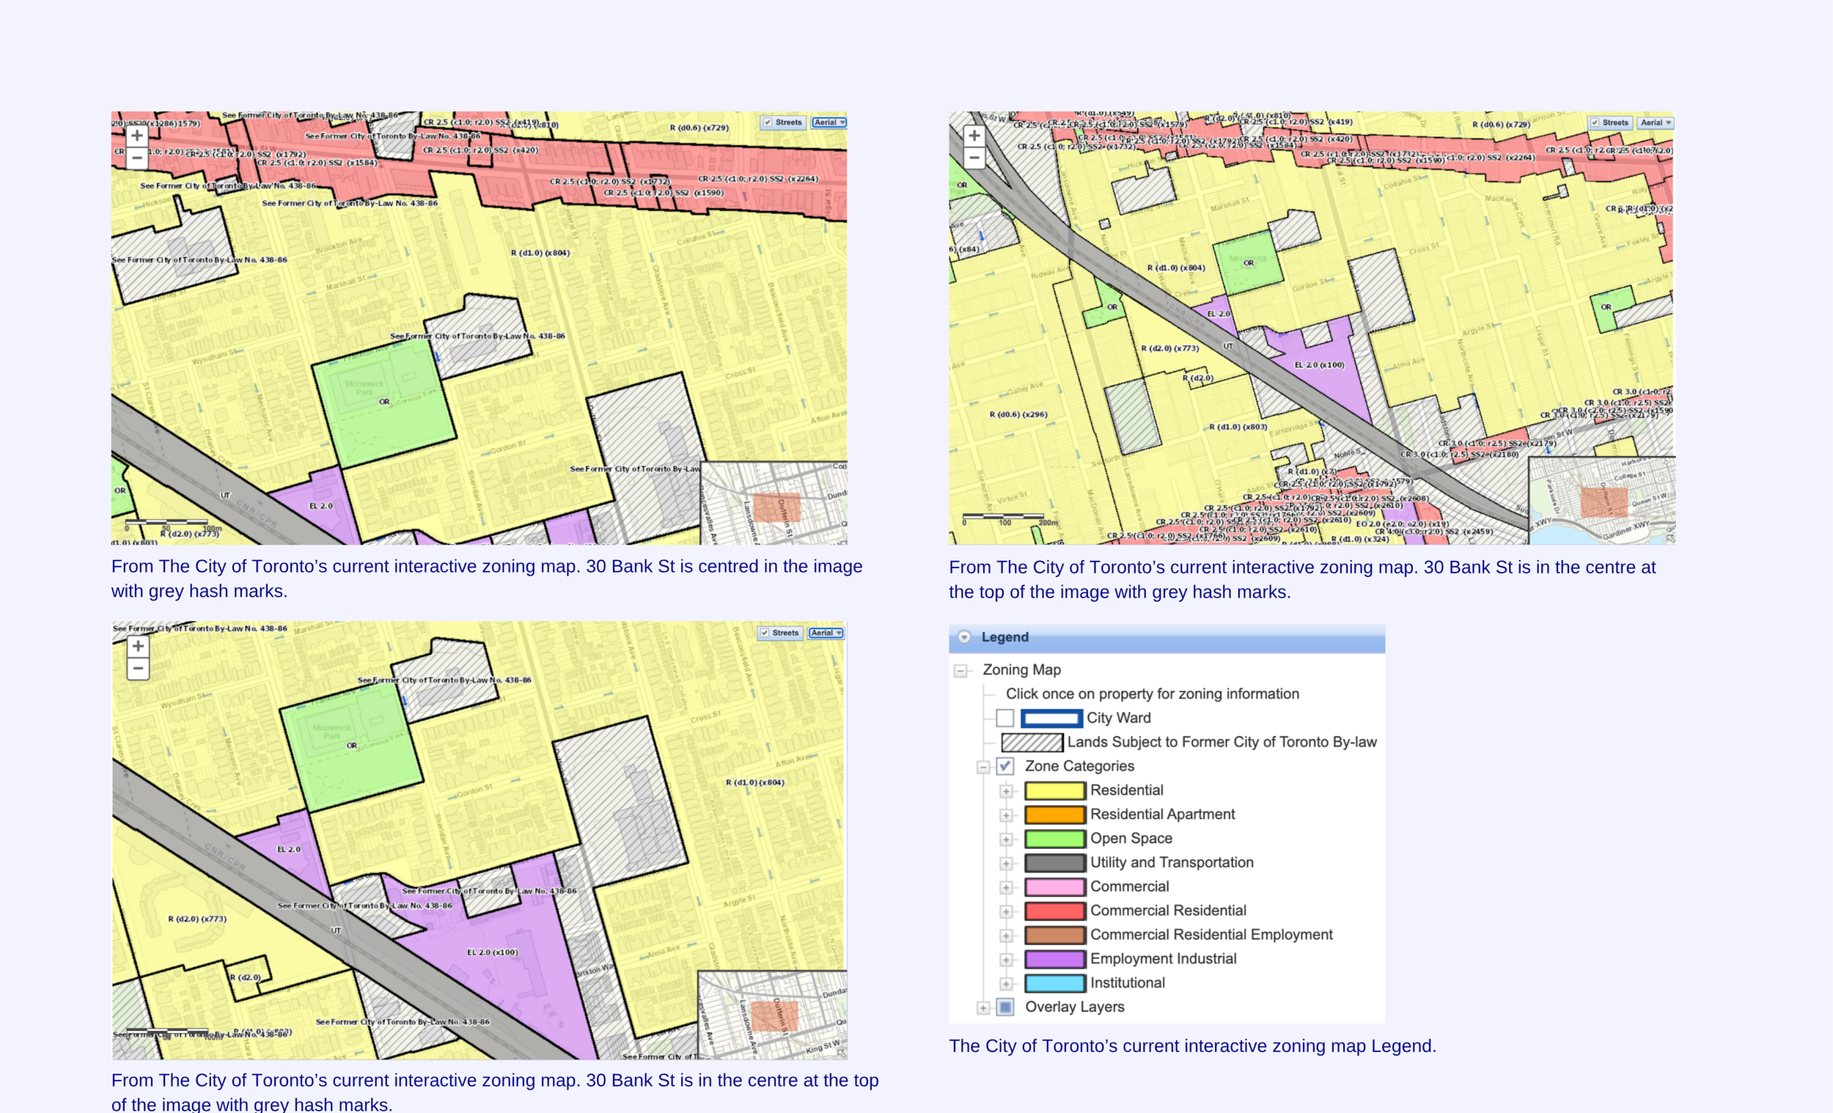Click the overview inset on top-right map
This screenshot has height=1113, width=1833.
[x=1601, y=500]
